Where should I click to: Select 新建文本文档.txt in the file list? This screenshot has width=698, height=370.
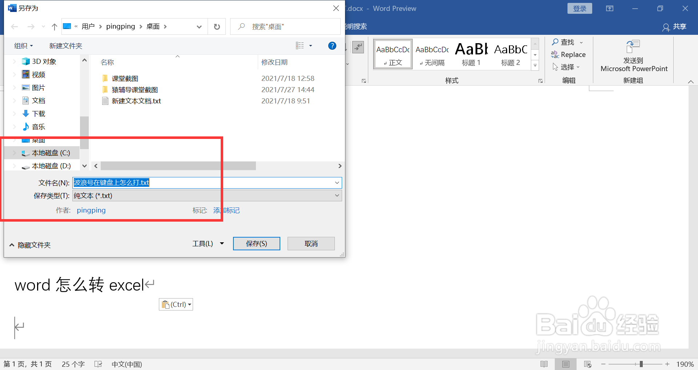136,101
